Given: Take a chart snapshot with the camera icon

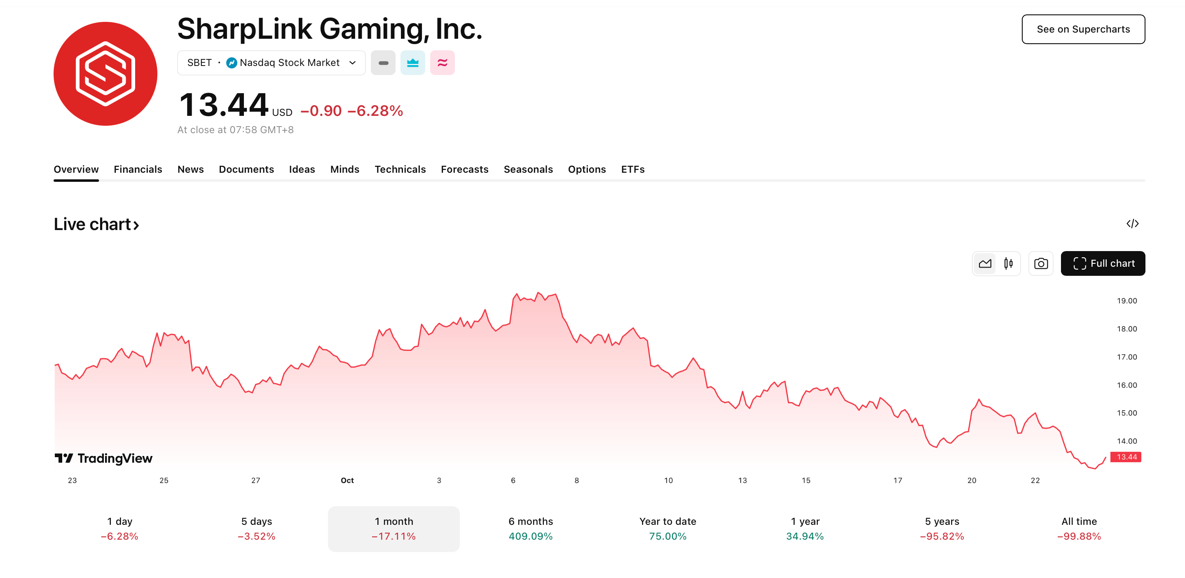Looking at the screenshot, I should [1041, 263].
